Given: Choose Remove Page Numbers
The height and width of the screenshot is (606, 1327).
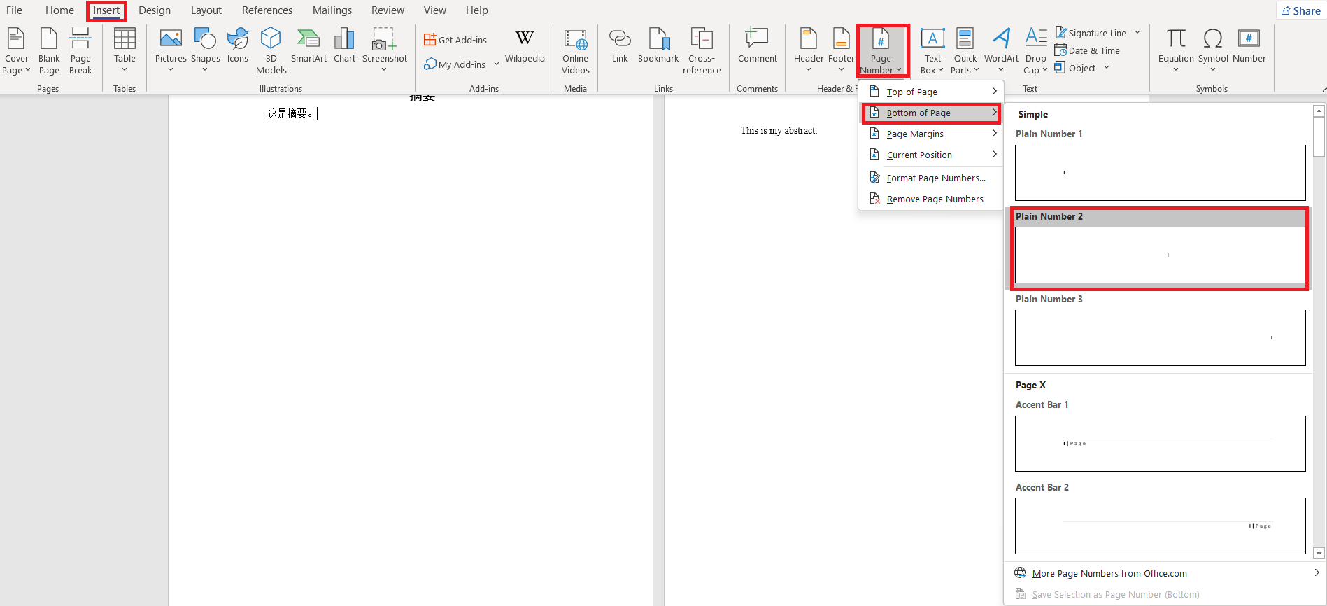Looking at the screenshot, I should click(x=931, y=199).
